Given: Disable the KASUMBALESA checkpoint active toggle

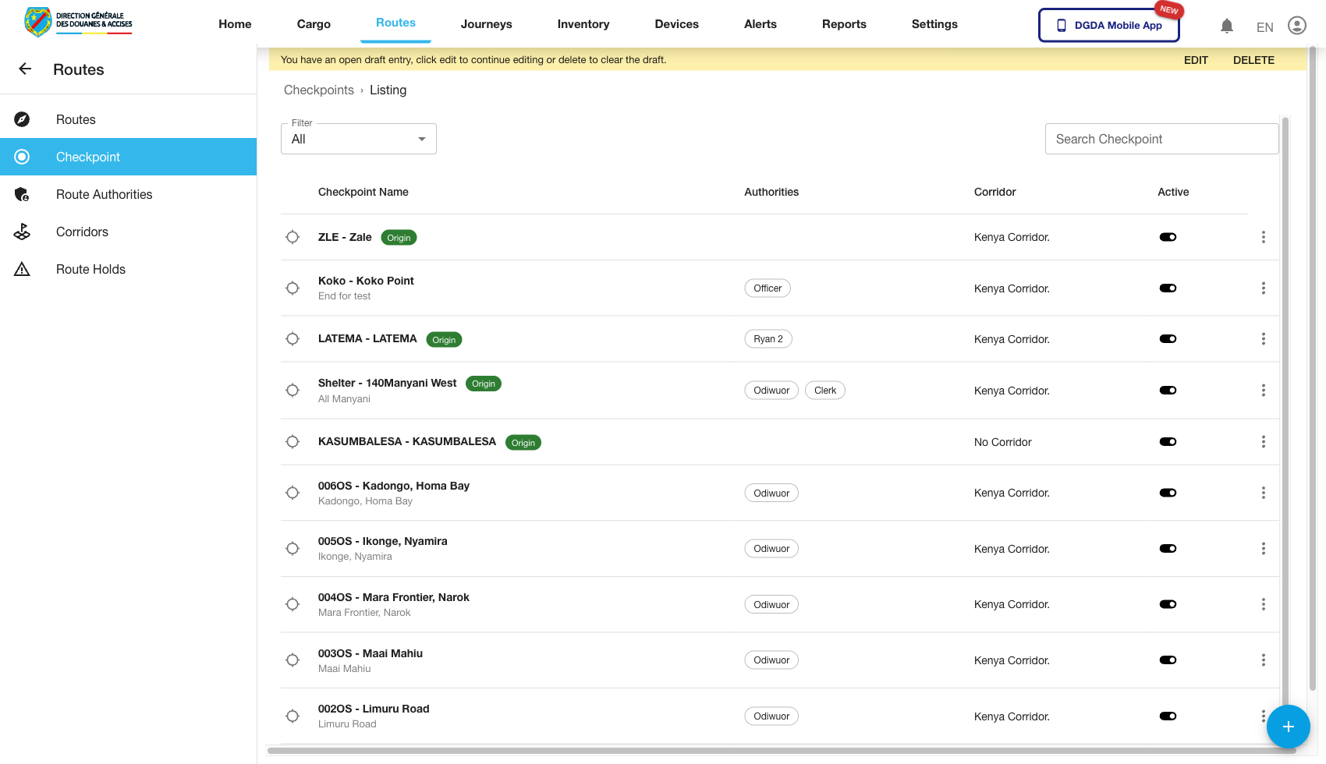Looking at the screenshot, I should [x=1168, y=442].
